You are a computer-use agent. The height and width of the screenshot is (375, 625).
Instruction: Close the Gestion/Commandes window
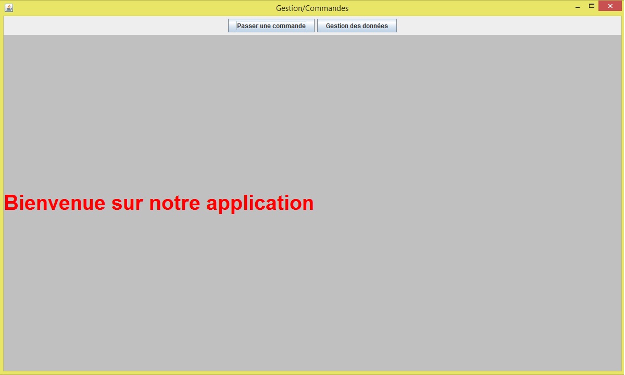pyautogui.click(x=610, y=6)
